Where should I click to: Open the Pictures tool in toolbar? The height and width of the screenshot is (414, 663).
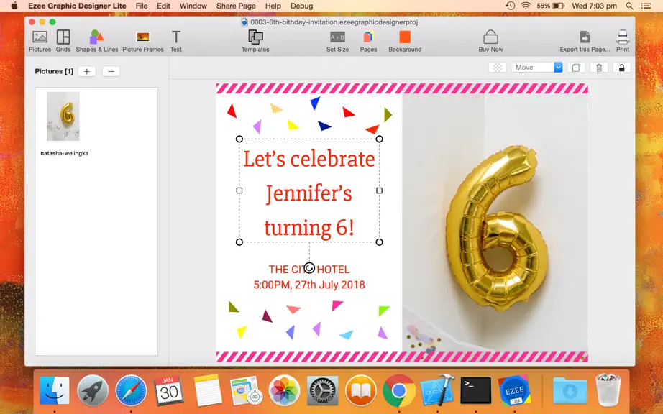40,41
